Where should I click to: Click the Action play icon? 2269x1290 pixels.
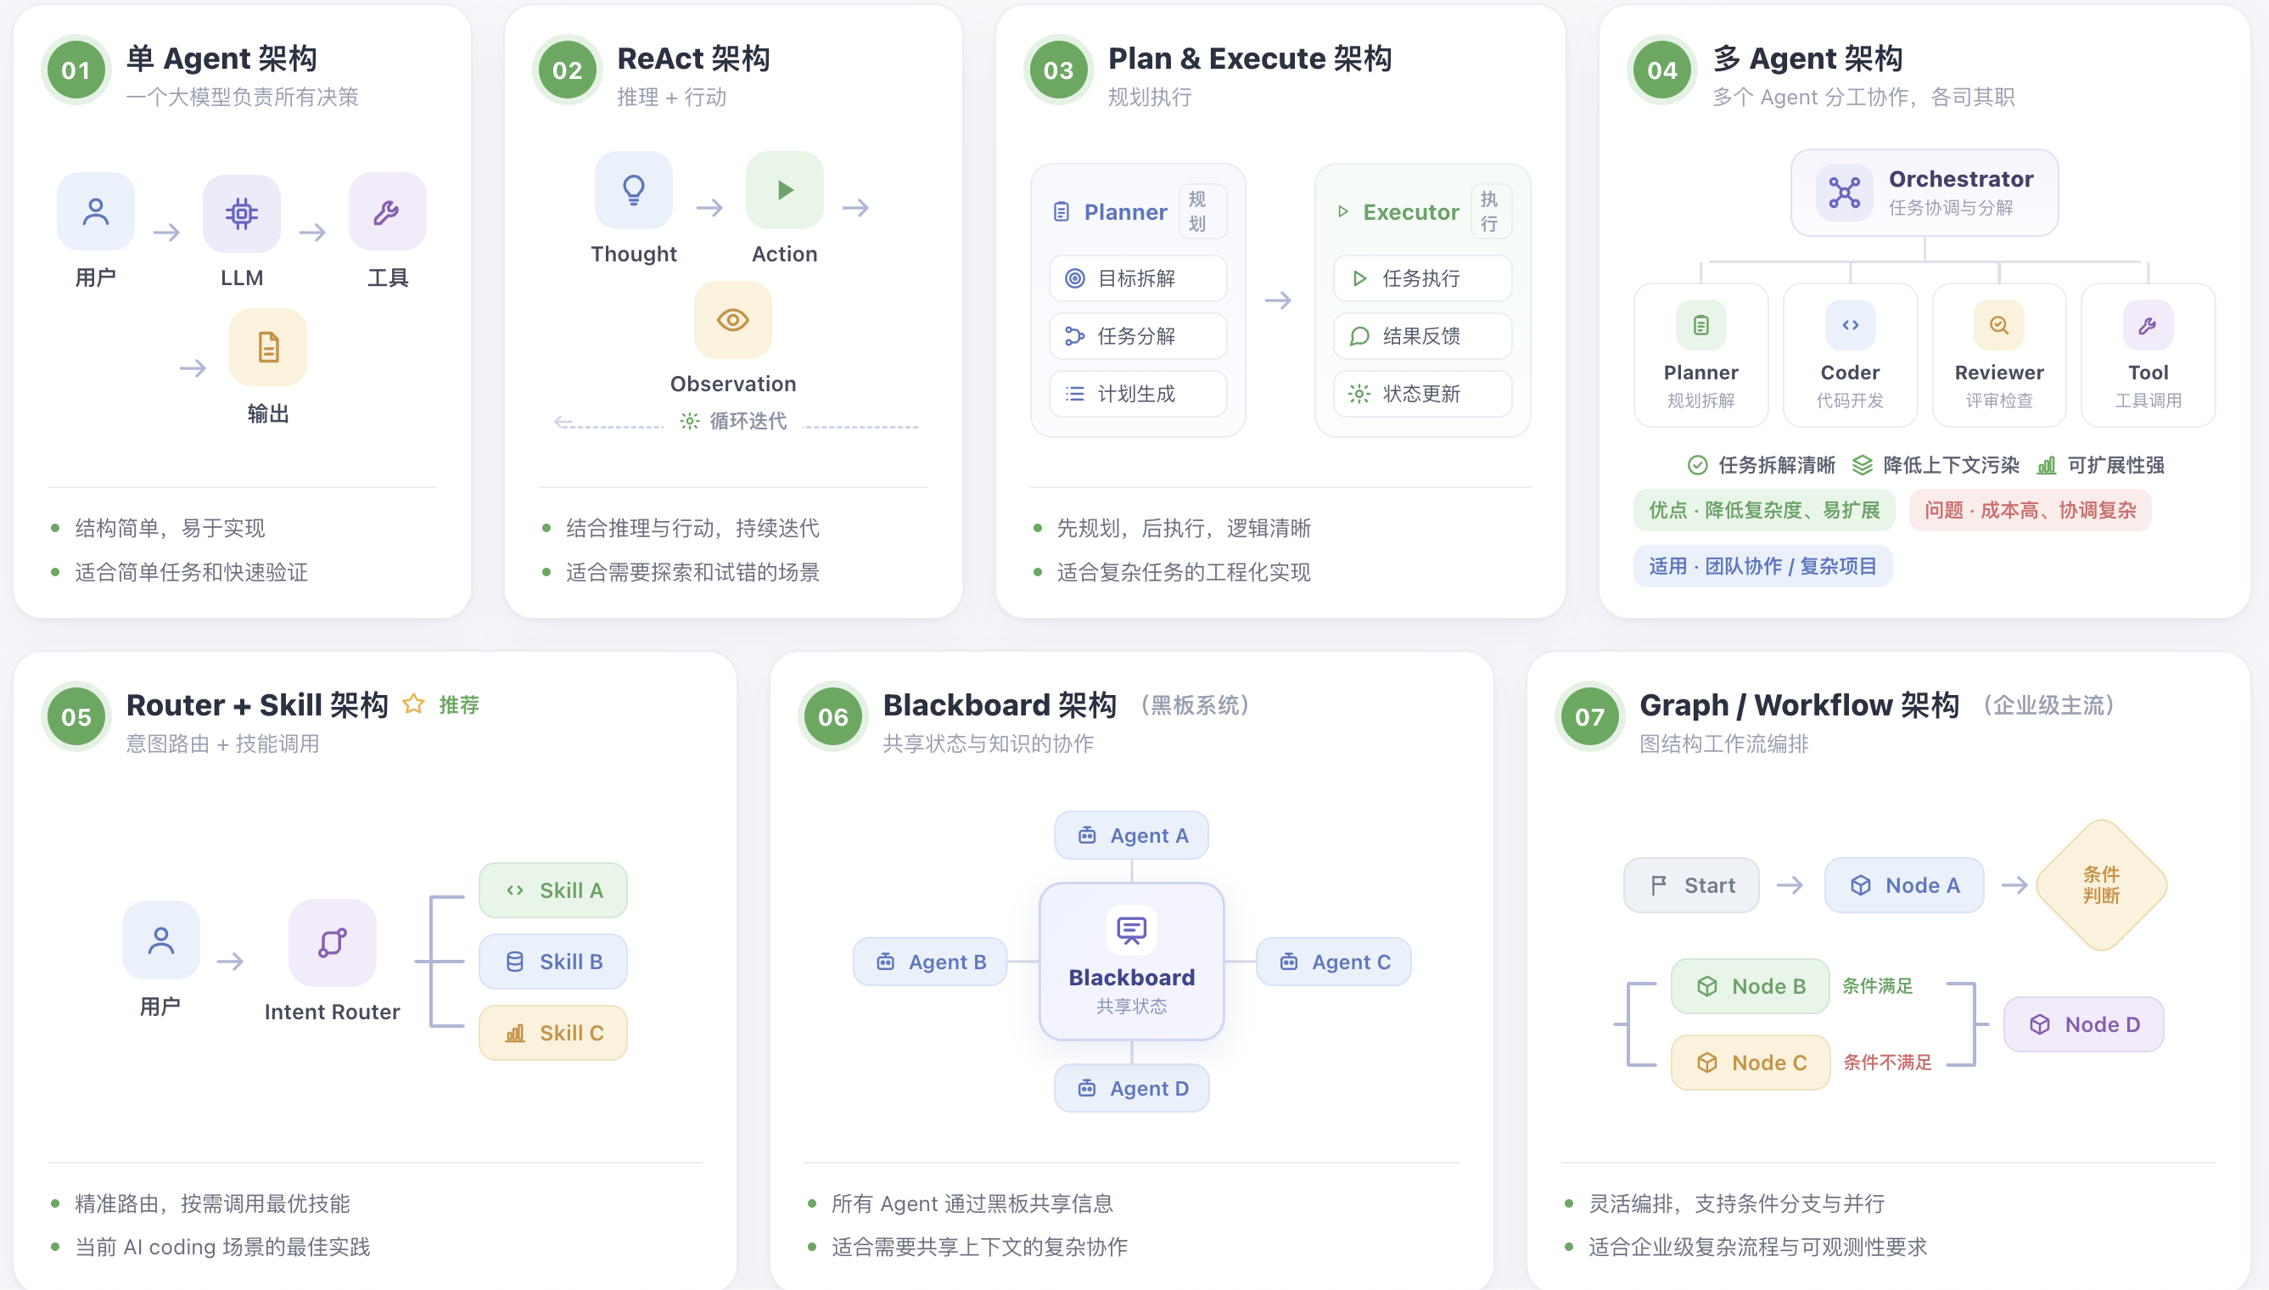[785, 189]
